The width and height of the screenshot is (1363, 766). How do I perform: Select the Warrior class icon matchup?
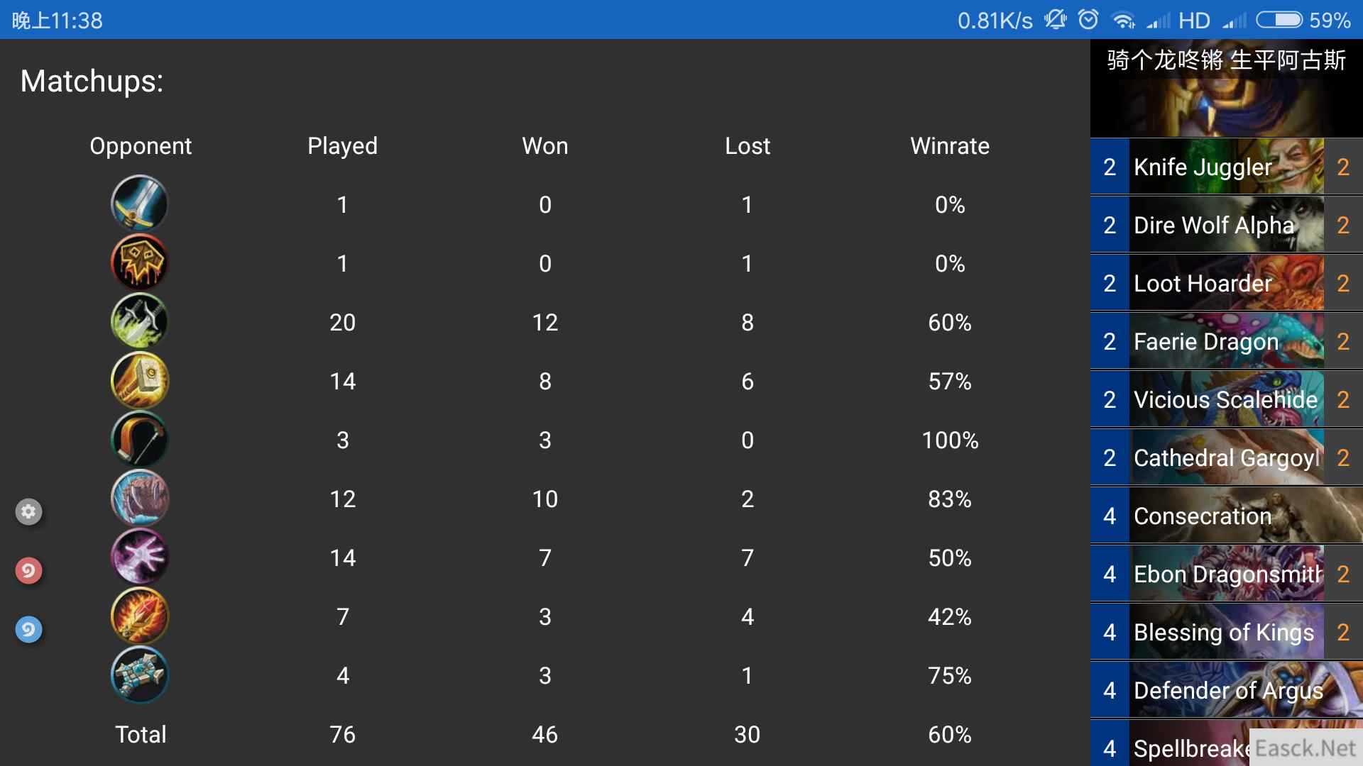pos(141,202)
